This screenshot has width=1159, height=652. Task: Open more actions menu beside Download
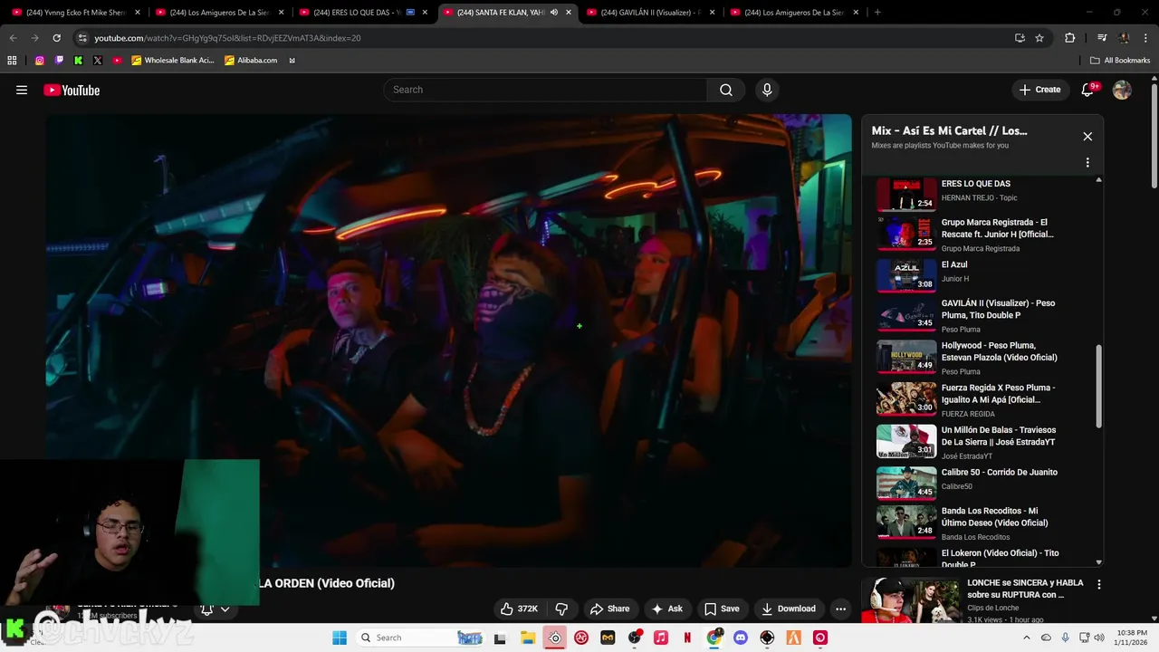coord(840,609)
